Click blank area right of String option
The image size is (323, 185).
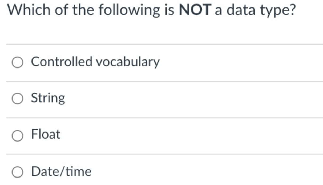[192, 99]
